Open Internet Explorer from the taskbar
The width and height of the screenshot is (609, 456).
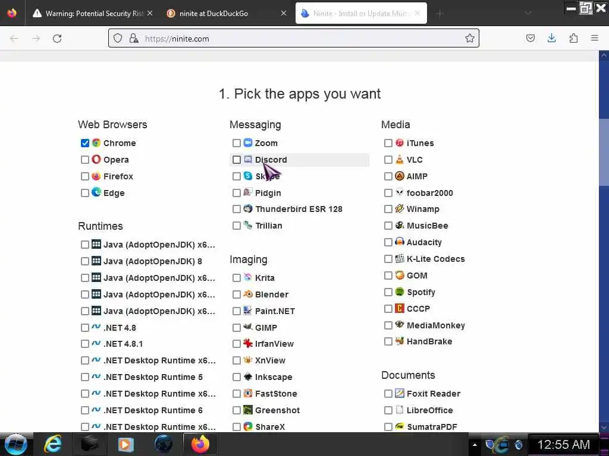[53, 444]
